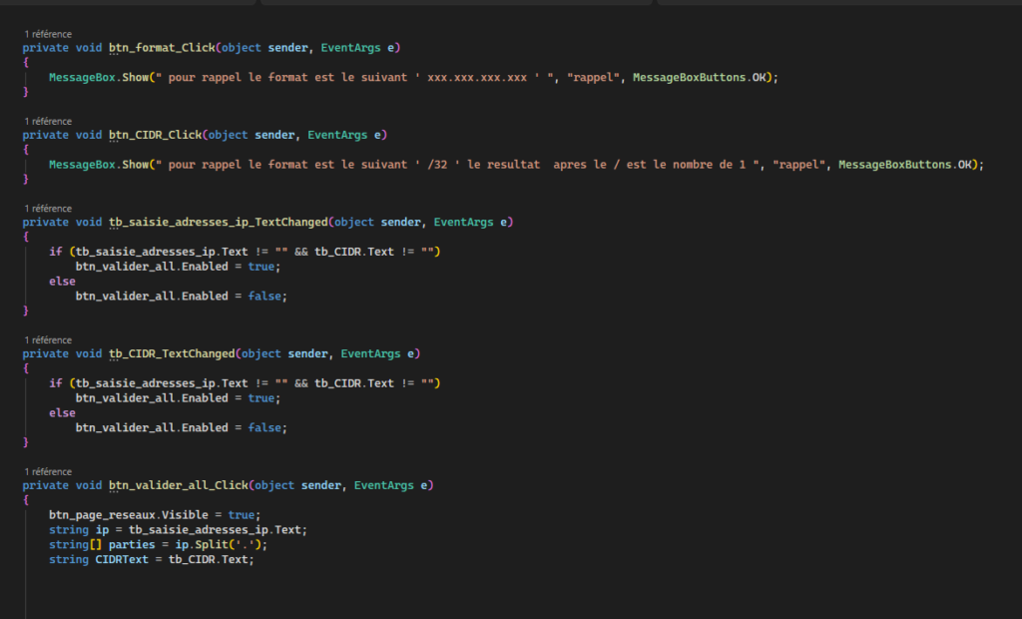
Task: Click the 'else' keyword in tb_CIDR_TextChanged
Action: tap(62, 412)
